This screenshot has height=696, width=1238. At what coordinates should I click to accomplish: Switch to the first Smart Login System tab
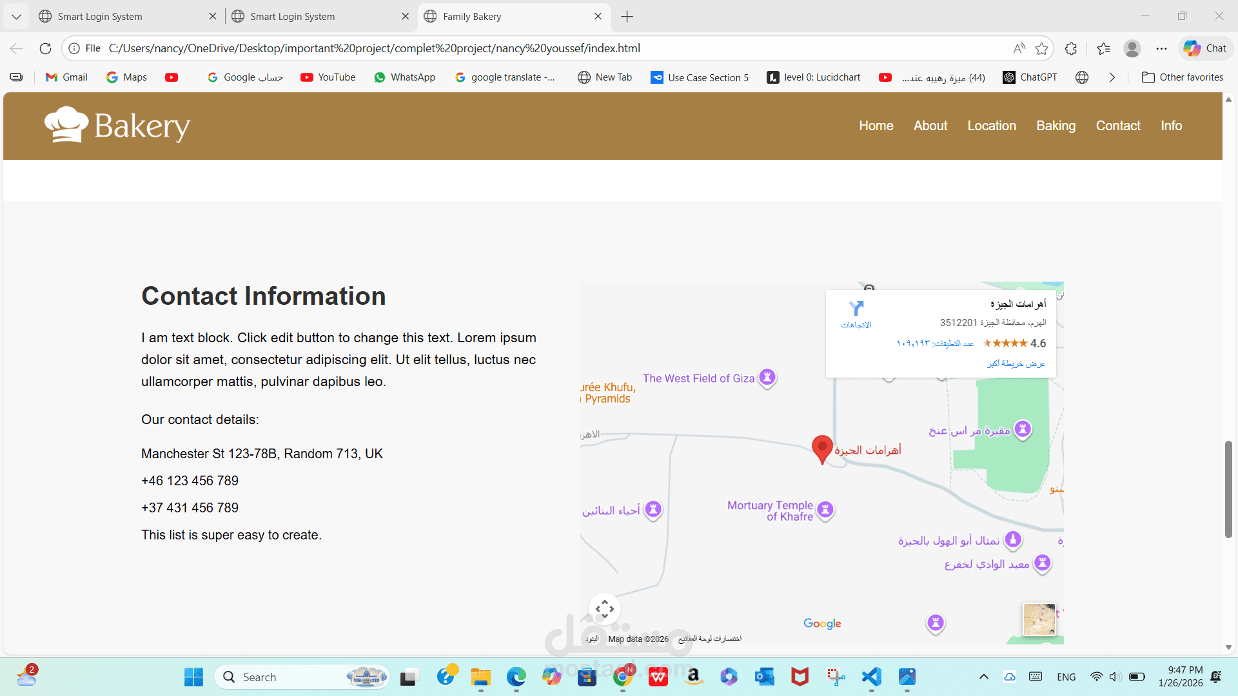coord(100,16)
